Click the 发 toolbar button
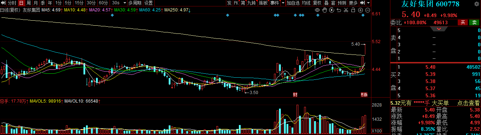Image resolution: width=481 pixels, height=135 pixels. [229, 3]
